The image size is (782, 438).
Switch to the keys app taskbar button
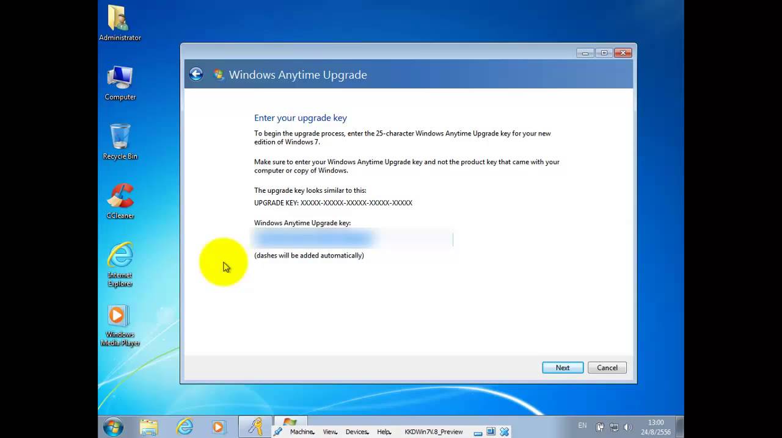click(x=255, y=427)
